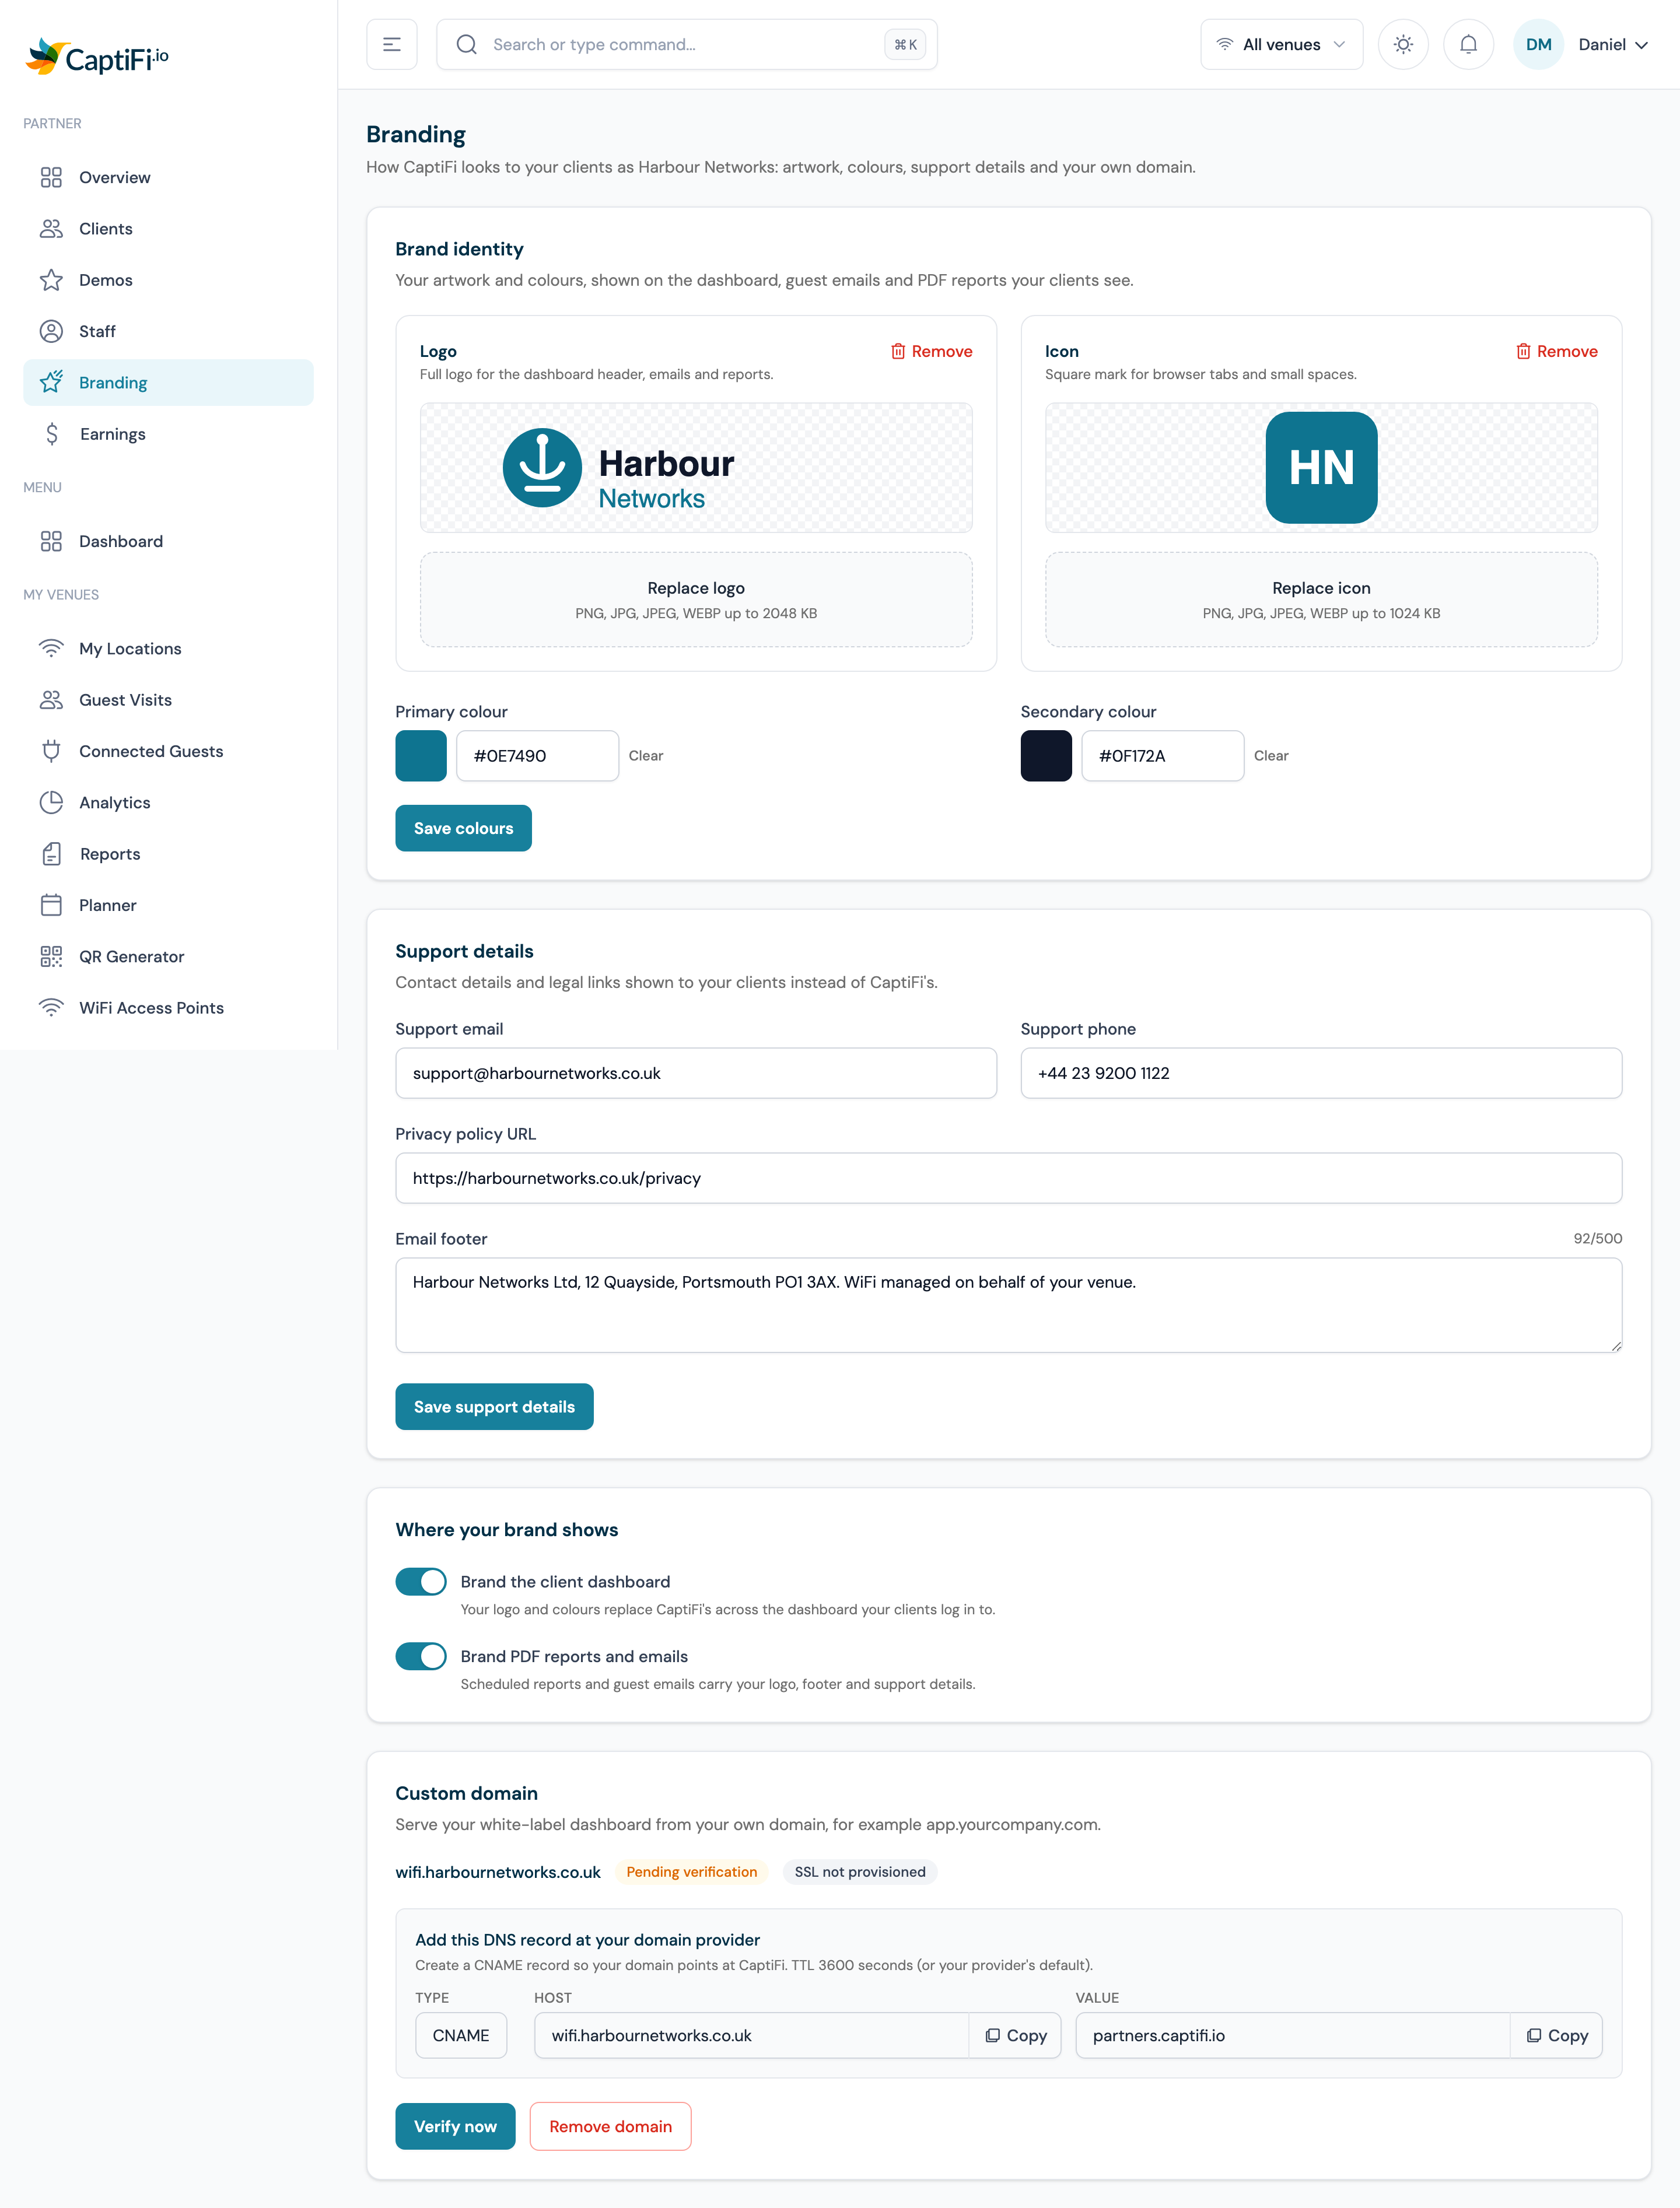Click the 92/500 character counter

(x=1597, y=1239)
